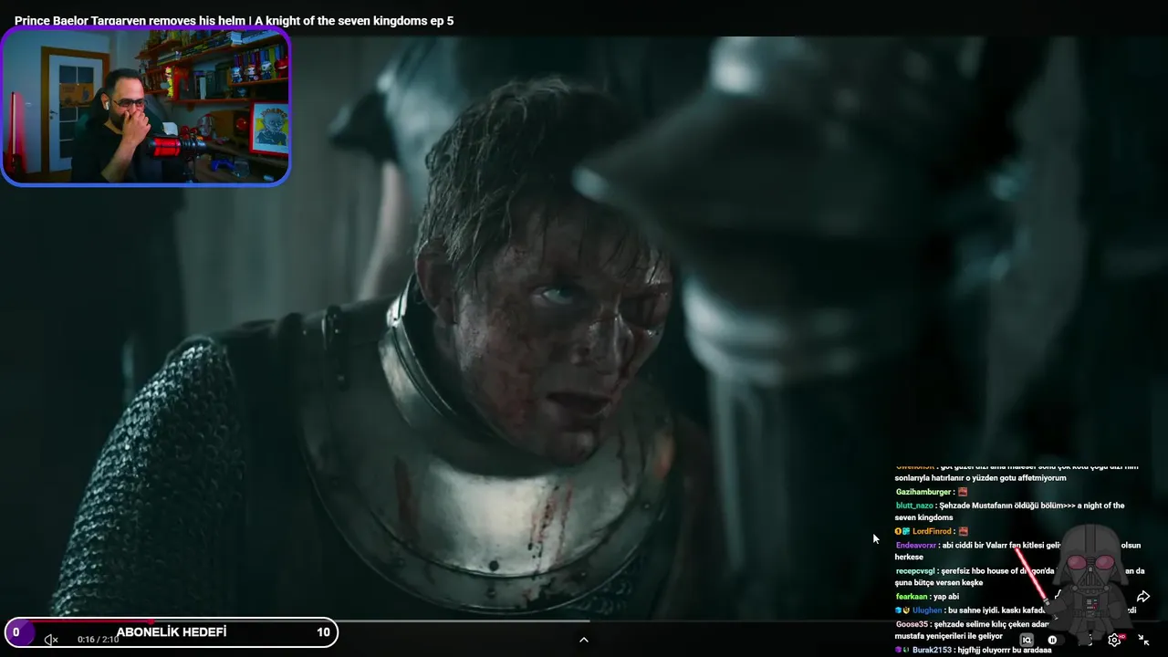Open the video settings gear

(1114, 640)
